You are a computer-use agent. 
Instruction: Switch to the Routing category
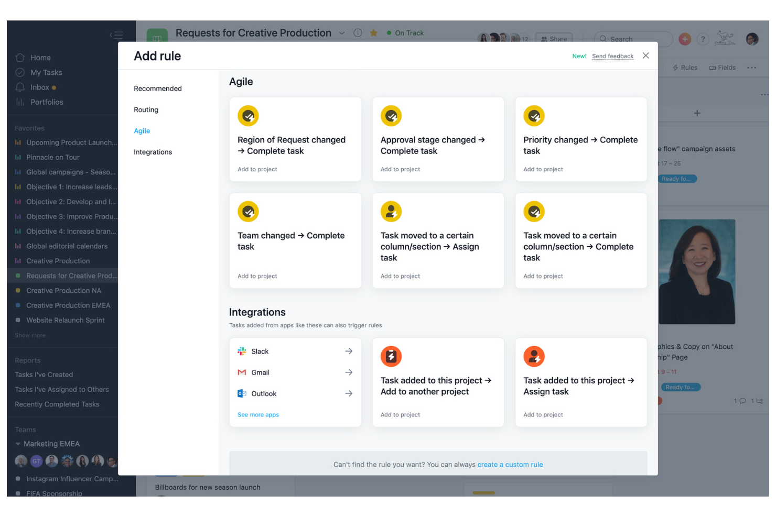tap(146, 109)
